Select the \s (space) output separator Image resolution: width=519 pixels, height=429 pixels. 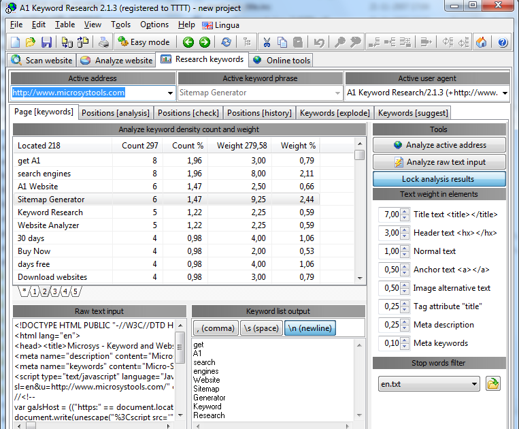[x=261, y=328]
